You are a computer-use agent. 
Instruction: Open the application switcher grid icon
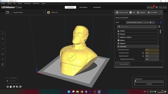coord(157,7)
